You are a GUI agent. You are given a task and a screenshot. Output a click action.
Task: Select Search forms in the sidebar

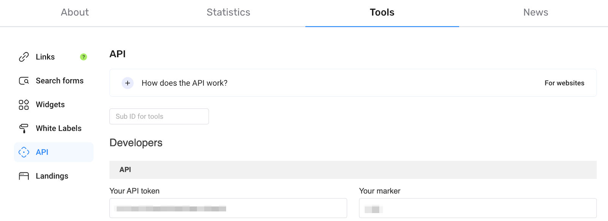click(x=60, y=81)
